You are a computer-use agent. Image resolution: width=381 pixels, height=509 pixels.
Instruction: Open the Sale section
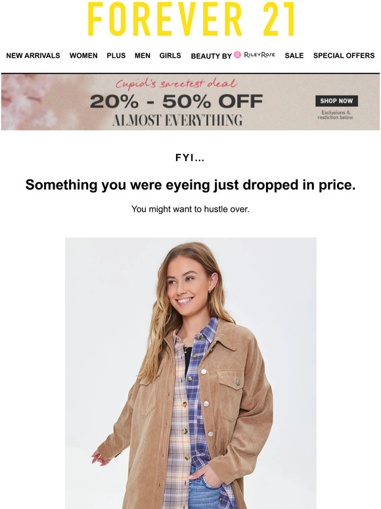(294, 55)
